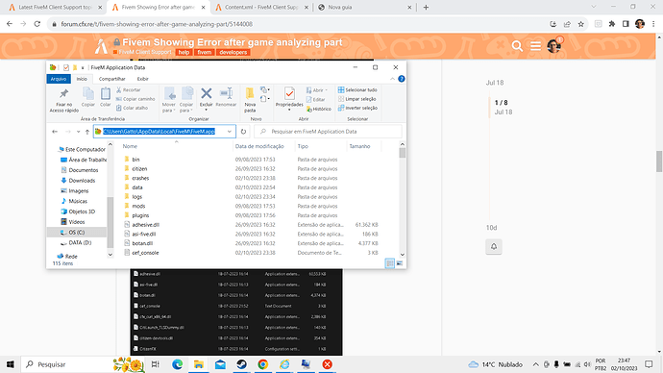Screen dimensions: 663x373
Task: Switch to the Compartilhar ribbon tab
Action: (x=112, y=79)
